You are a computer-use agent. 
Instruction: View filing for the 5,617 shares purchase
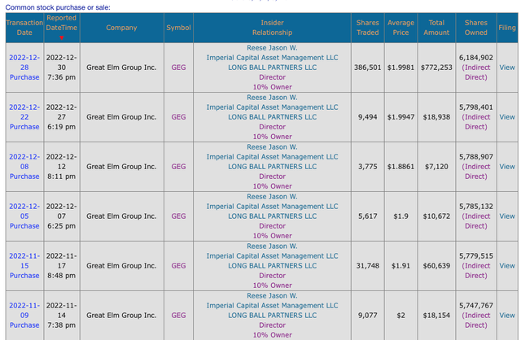point(507,216)
